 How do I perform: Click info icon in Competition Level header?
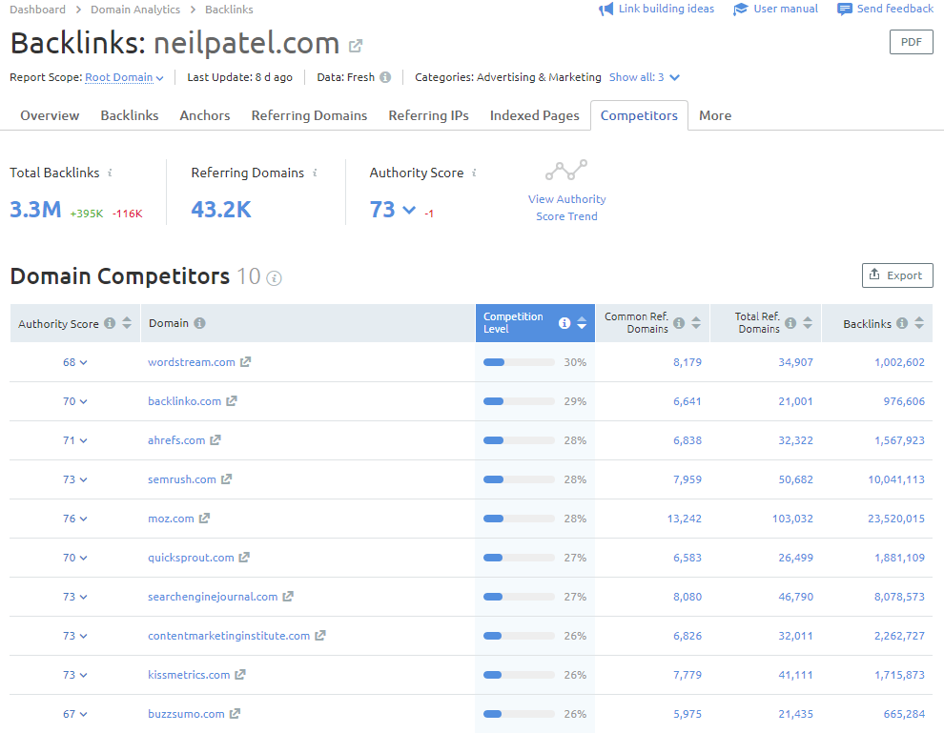point(564,323)
